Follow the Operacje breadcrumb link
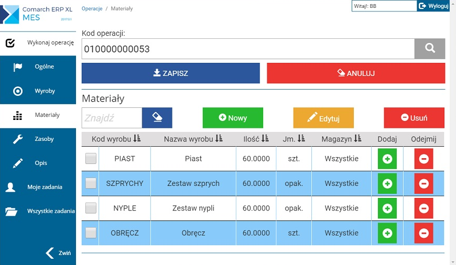 point(92,9)
